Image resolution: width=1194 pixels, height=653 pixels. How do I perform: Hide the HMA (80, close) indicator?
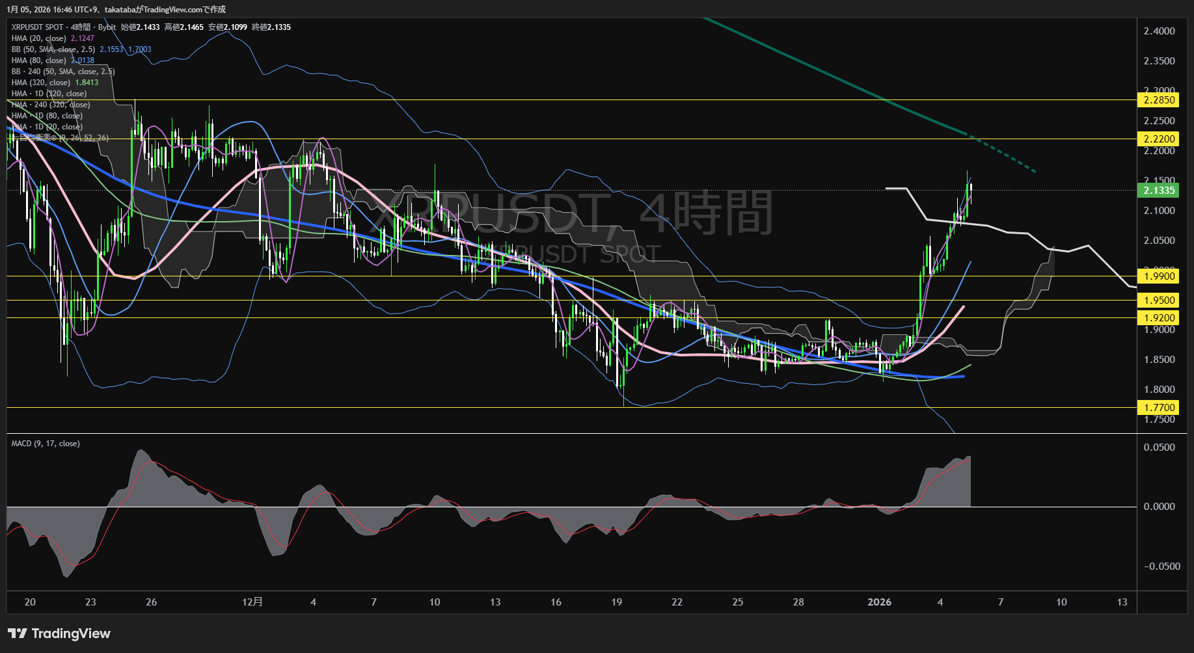39,60
